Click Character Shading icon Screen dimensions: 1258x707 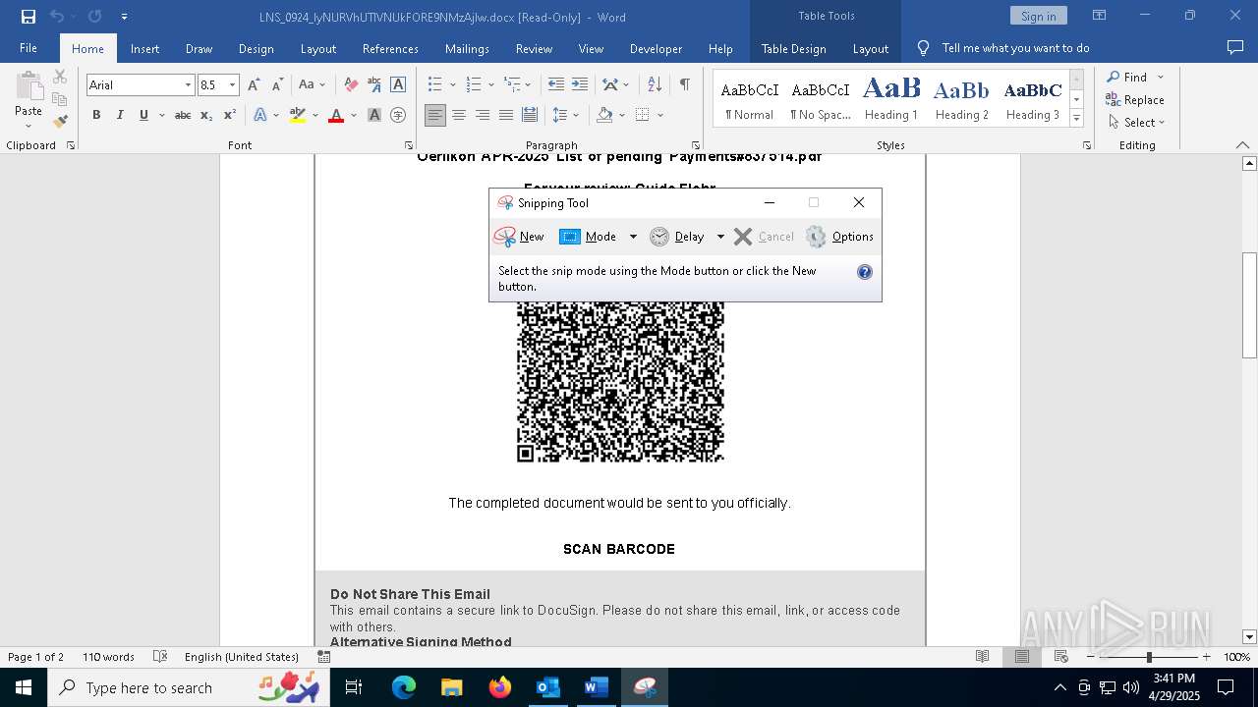pyautogui.click(x=374, y=115)
